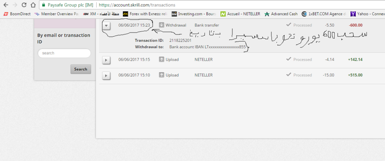Reload the page with refresh icon

click(24, 5)
